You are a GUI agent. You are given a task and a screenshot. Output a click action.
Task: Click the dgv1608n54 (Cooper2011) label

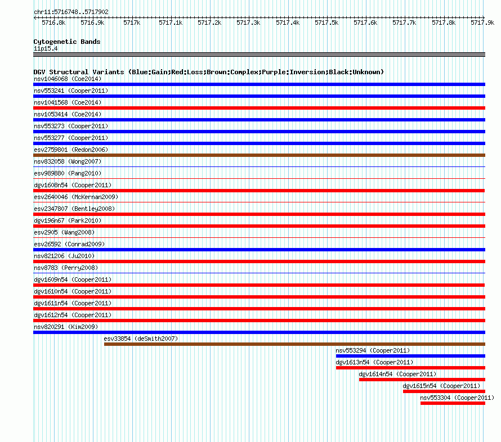pyautogui.click(x=73, y=185)
